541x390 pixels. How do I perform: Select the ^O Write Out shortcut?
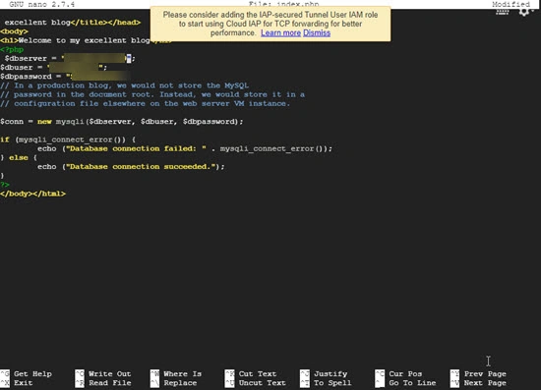[x=103, y=374]
